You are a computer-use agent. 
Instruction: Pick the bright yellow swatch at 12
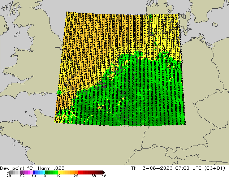point(59,172)
